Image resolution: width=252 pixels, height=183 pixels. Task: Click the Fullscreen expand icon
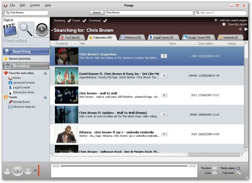[239, 173]
